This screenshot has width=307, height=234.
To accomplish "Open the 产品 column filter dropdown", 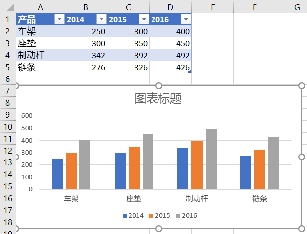I will click(59, 19).
